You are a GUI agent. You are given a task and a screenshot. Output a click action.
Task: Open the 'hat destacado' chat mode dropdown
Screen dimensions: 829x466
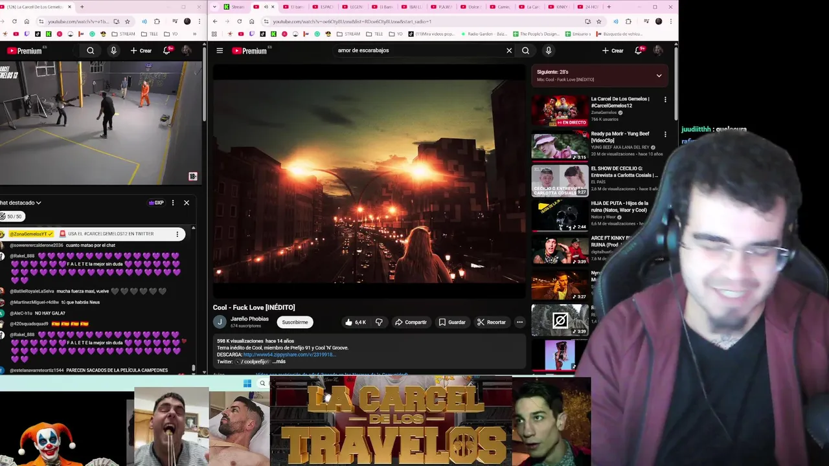coord(21,203)
